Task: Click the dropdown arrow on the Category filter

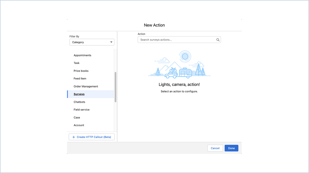Action: (111, 42)
